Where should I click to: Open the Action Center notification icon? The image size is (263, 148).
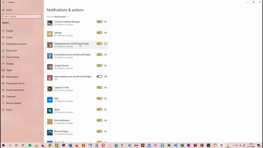tap(259, 146)
